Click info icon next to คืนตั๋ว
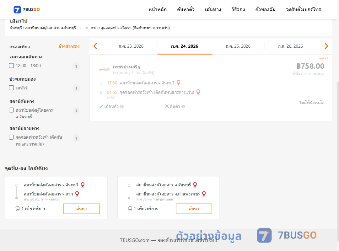This screenshot has width=339, height=251. [x=183, y=106]
